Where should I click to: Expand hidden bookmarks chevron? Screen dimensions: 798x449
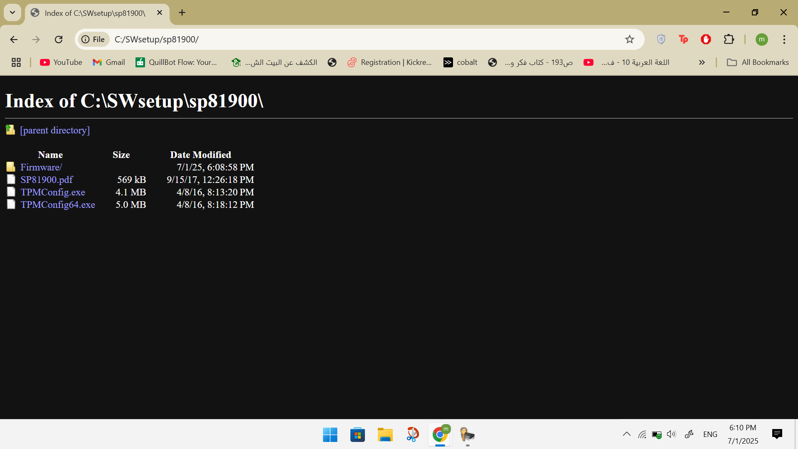pos(702,62)
